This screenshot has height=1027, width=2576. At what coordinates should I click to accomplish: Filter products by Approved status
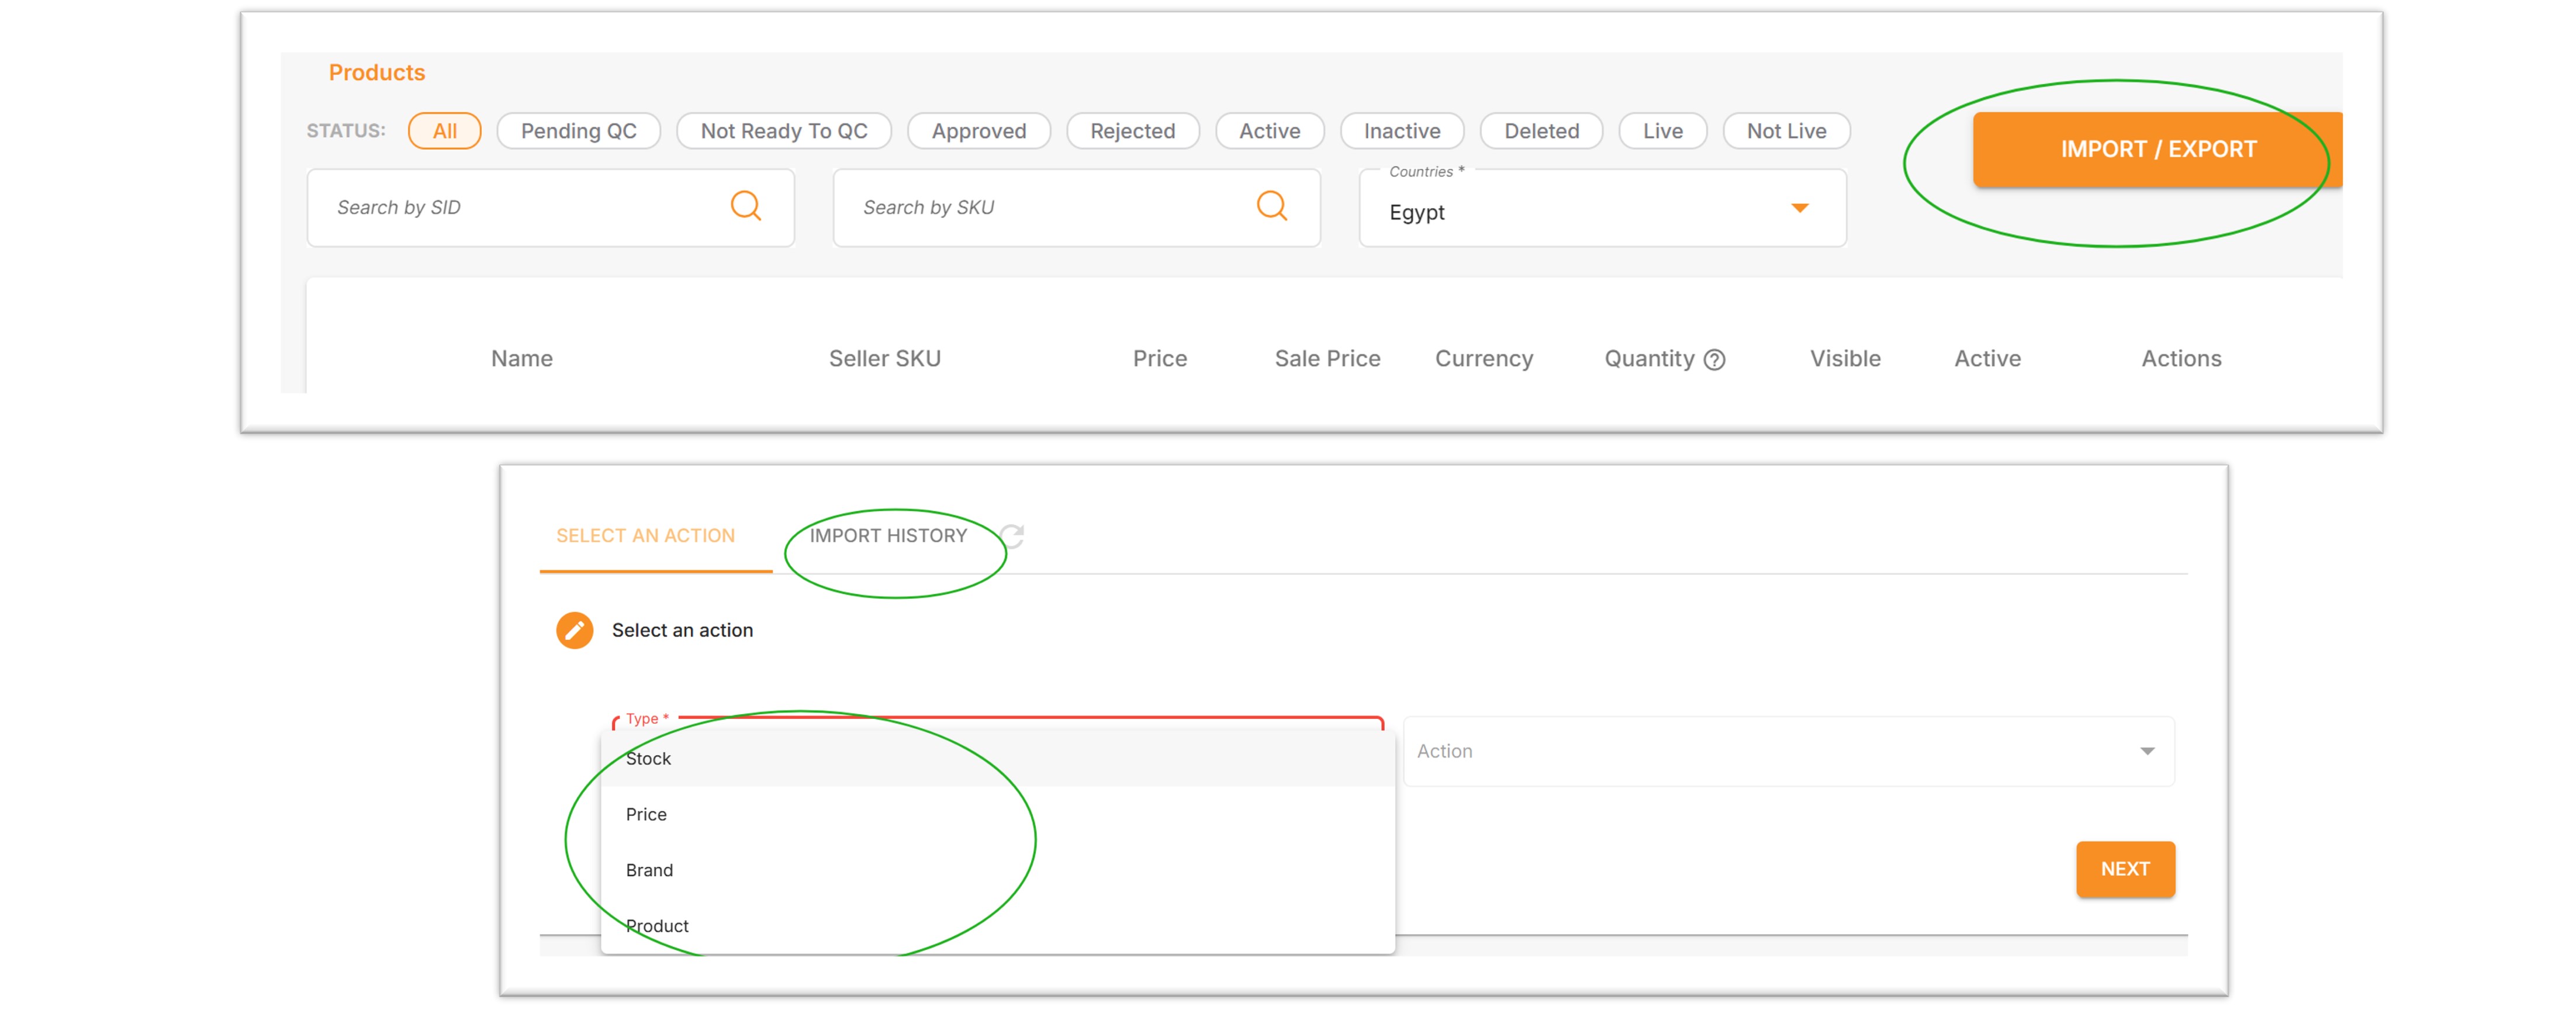tap(978, 131)
